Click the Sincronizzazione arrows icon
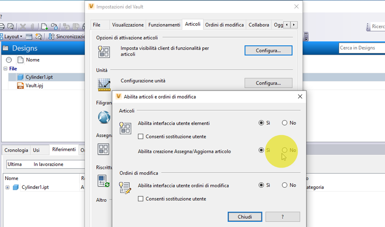This screenshot has height=227, width=385. [x=51, y=36]
